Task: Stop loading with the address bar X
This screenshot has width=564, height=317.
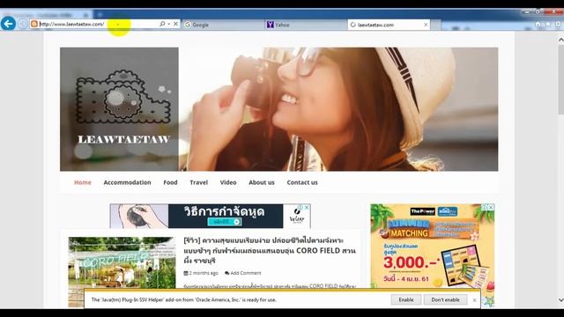Action: click(175, 24)
